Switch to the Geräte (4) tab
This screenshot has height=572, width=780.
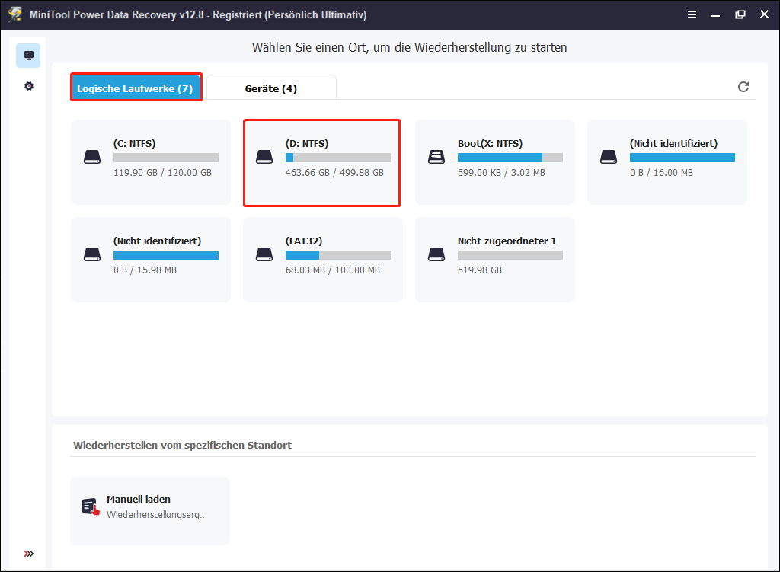pos(271,87)
